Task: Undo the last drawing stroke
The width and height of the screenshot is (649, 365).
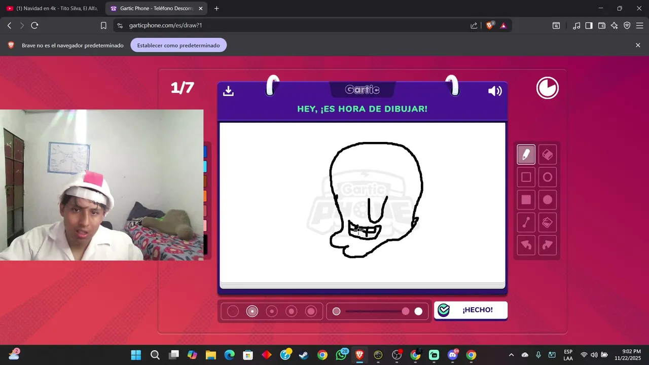Action: (x=526, y=245)
